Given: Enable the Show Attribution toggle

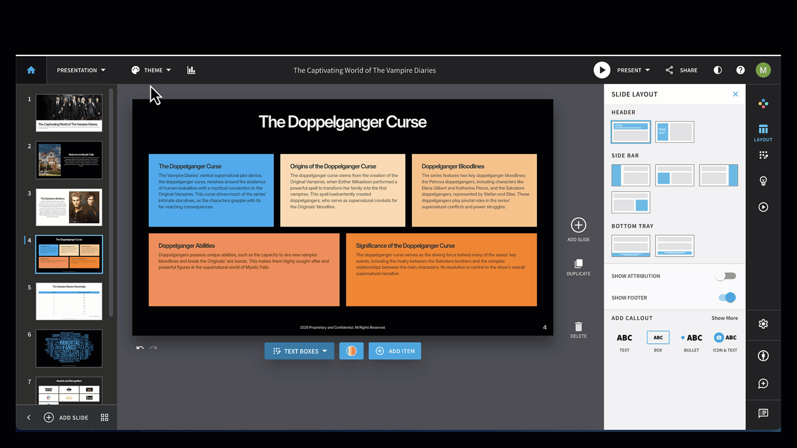Looking at the screenshot, I should pyautogui.click(x=726, y=276).
